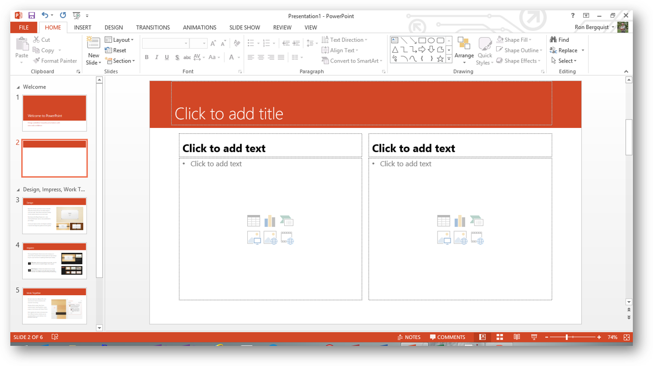Click the Format Painter tool

pyautogui.click(x=55, y=61)
